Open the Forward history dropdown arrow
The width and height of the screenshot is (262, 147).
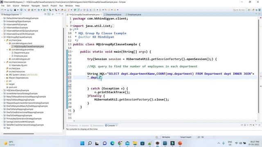pyautogui.click(x=117, y=10)
